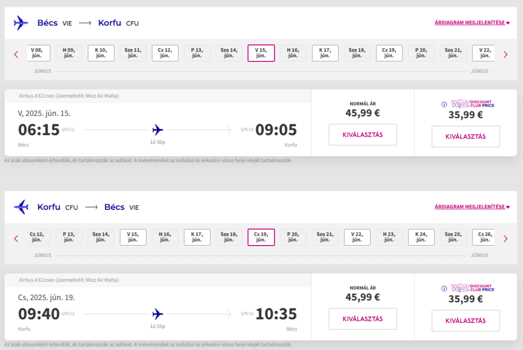Click the return Korfu–Bécs airplane icon
523x350 pixels.
pos(21,207)
